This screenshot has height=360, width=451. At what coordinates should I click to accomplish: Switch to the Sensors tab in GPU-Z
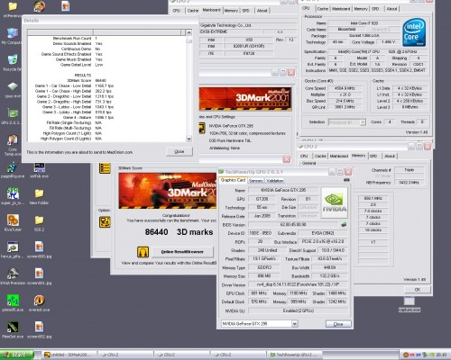coord(256,181)
